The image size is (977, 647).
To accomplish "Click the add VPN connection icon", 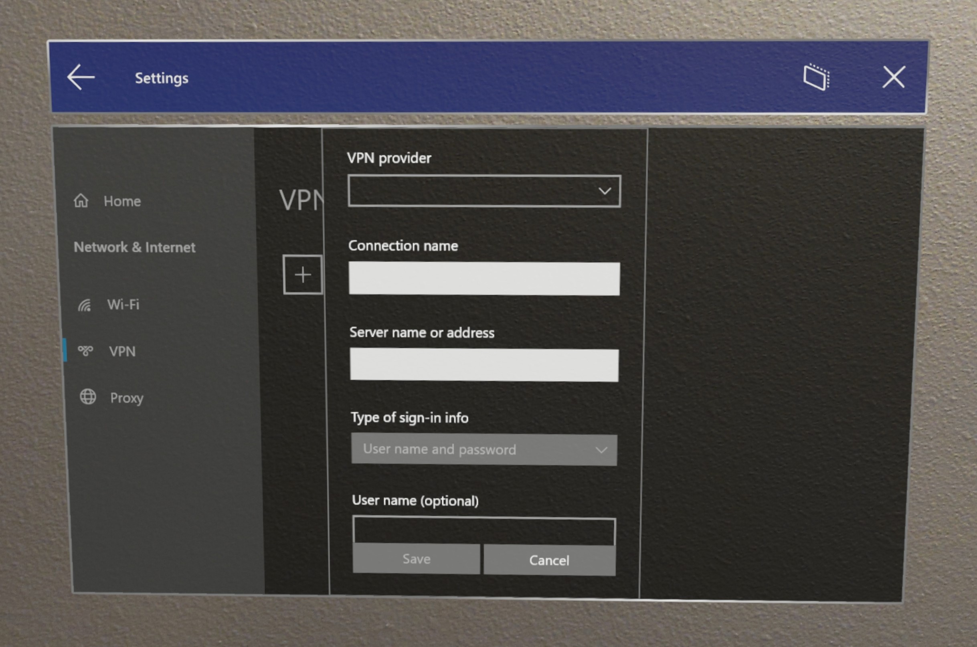I will 303,275.
